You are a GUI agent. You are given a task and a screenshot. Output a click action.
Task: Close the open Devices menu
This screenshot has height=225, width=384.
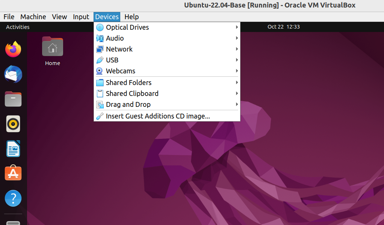tap(107, 17)
